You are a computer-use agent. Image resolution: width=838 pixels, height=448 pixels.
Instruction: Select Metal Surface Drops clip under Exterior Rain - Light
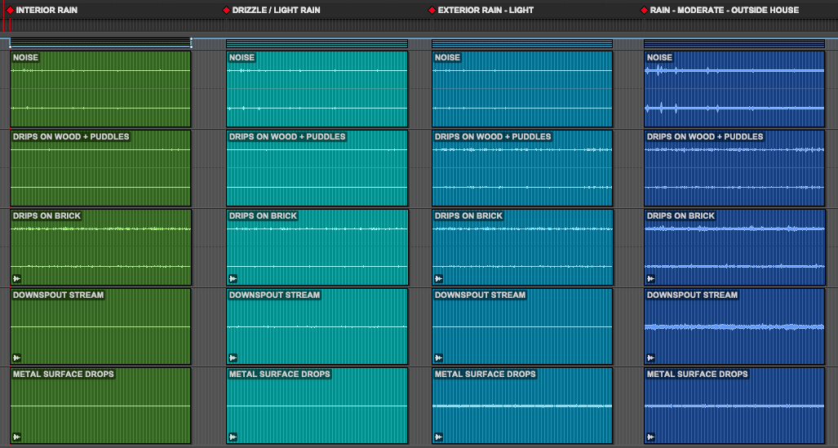[522, 406]
